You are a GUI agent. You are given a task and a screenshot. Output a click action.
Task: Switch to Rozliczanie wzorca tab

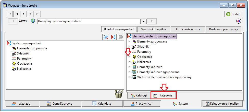pos(188,29)
